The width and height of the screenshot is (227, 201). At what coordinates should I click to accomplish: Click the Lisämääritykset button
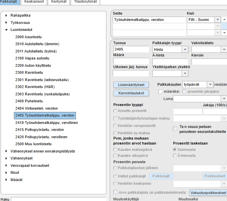[131, 85]
